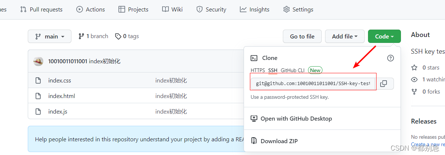Select the GitHub CLI clone tab

point(292,70)
